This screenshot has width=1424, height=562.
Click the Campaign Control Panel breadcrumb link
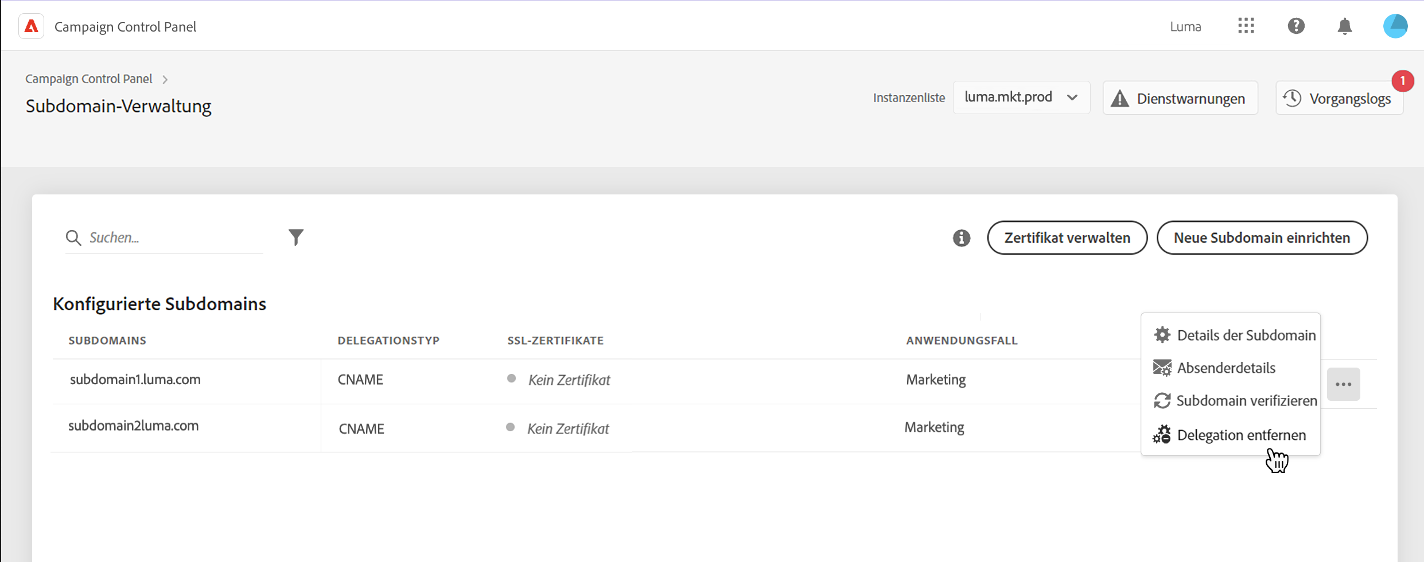tap(89, 79)
